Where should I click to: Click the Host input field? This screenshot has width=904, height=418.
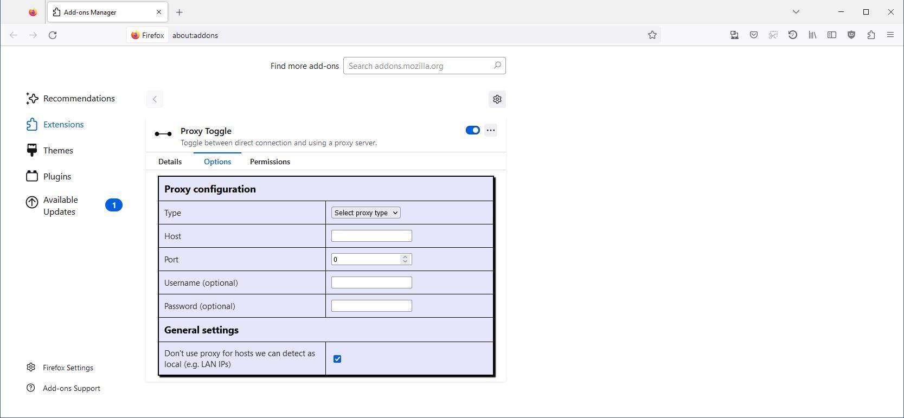pos(371,236)
